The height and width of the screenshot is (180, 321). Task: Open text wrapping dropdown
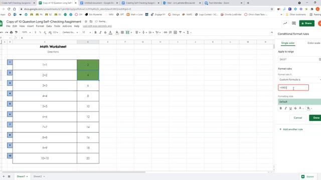coord(151,32)
